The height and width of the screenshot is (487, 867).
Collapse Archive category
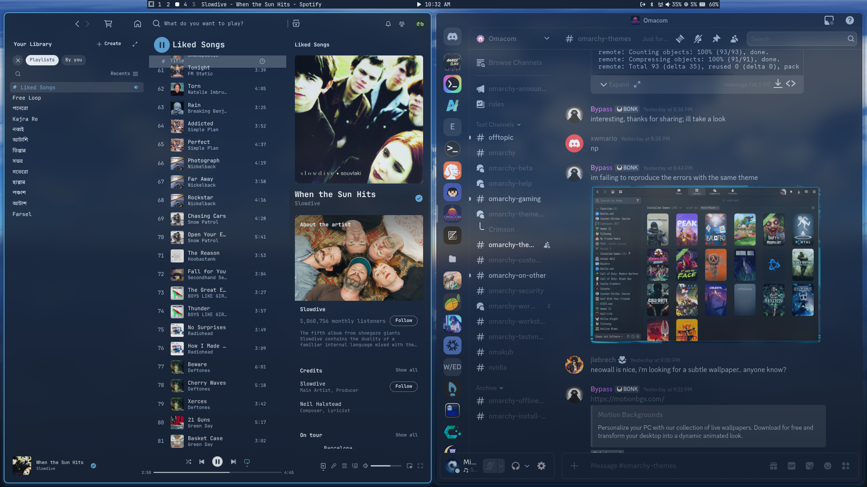pyautogui.click(x=489, y=388)
